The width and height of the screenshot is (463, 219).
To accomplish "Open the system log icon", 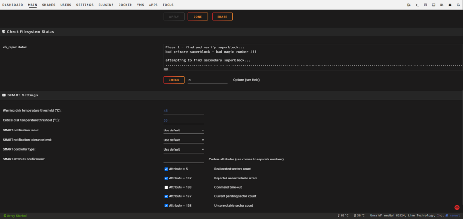I will (x=442, y=5).
